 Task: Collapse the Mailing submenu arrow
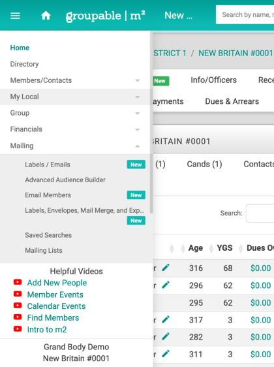coord(138,146)
